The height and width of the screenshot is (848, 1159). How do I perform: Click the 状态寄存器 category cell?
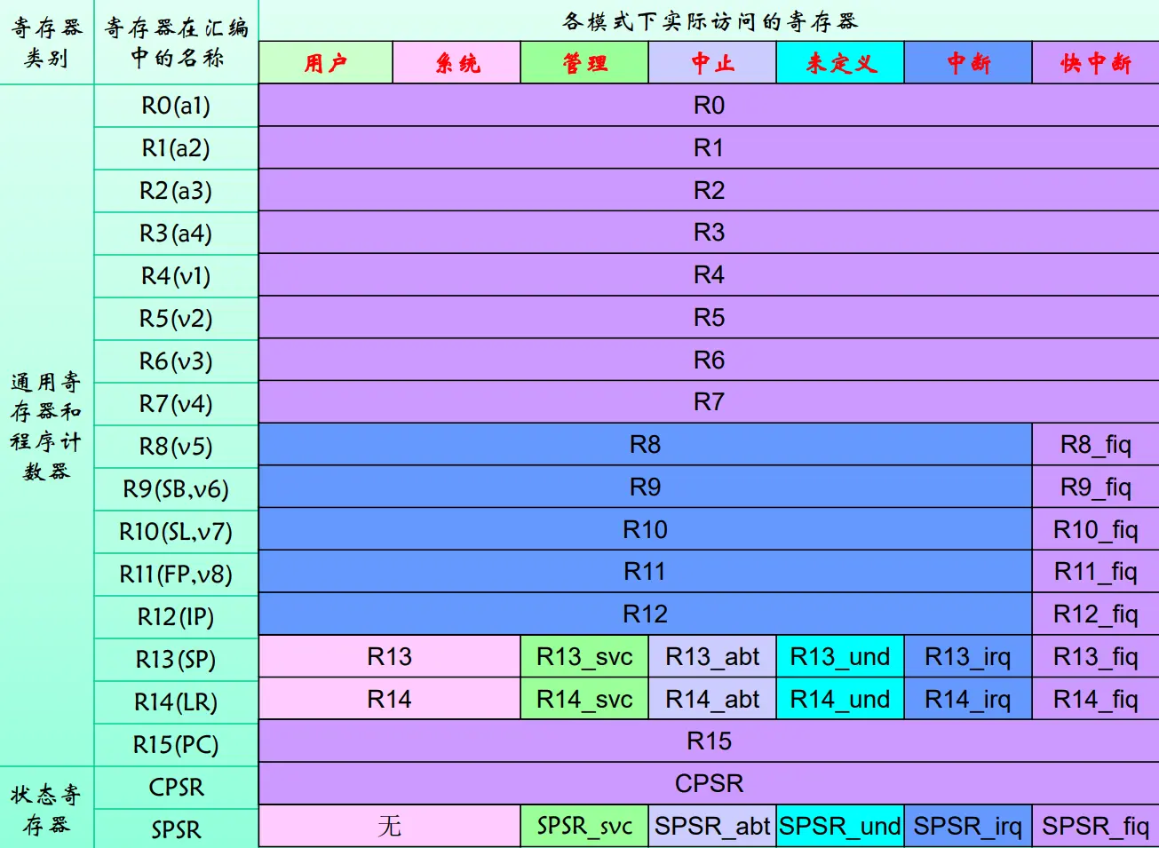pyautogui.click(x=46, y=808)
